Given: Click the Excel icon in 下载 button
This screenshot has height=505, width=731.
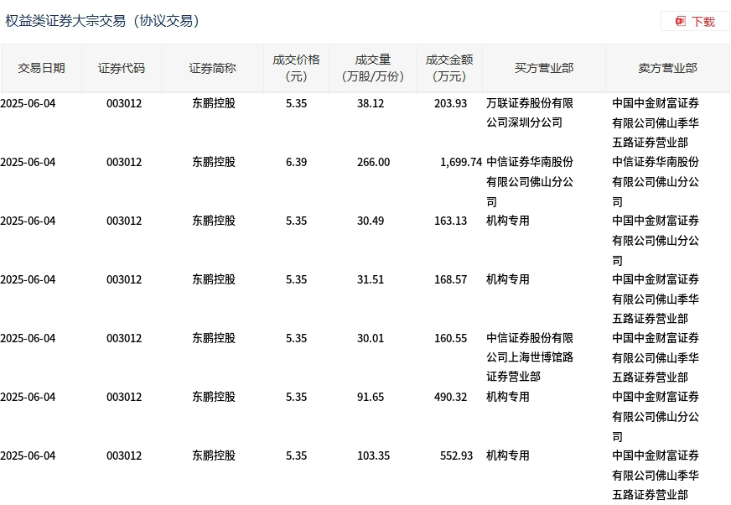Looking at the screenshot, I should click(x=681, y=22).
